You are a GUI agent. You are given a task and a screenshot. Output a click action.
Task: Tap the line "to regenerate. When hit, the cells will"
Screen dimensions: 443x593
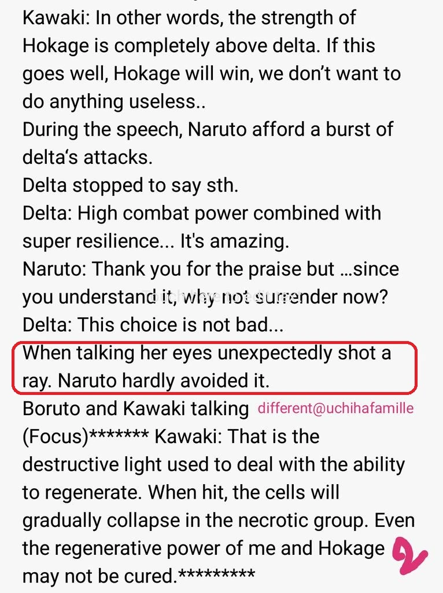181,492
